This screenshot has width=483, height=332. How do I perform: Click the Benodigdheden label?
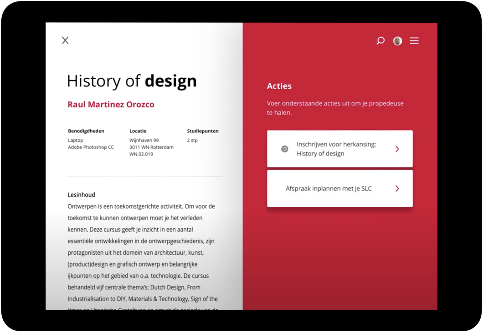86,131
